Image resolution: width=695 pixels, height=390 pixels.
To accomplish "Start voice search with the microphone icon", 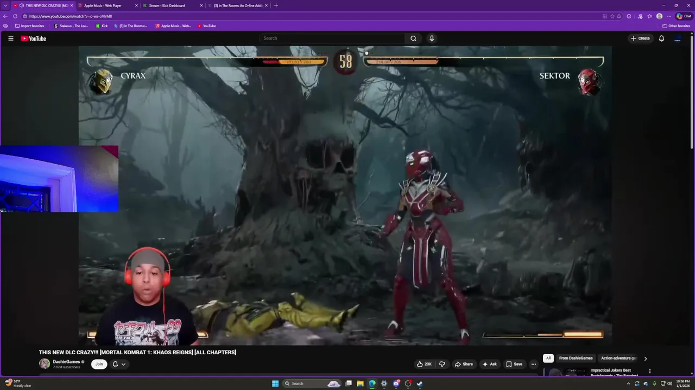I will (x=432, y=38).
